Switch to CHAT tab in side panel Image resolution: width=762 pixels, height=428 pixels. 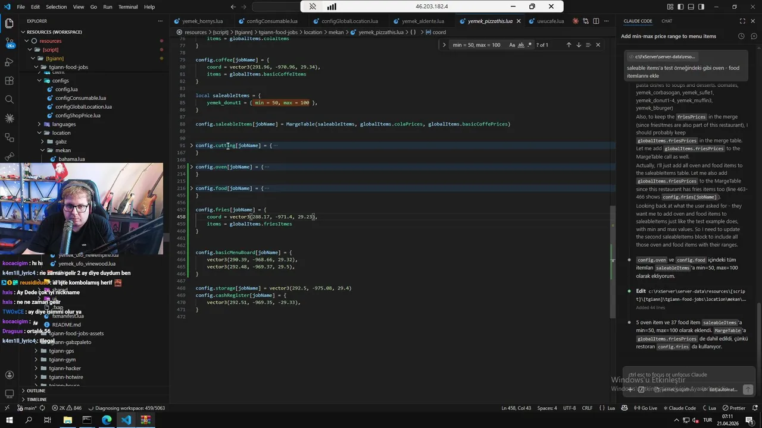667,21
